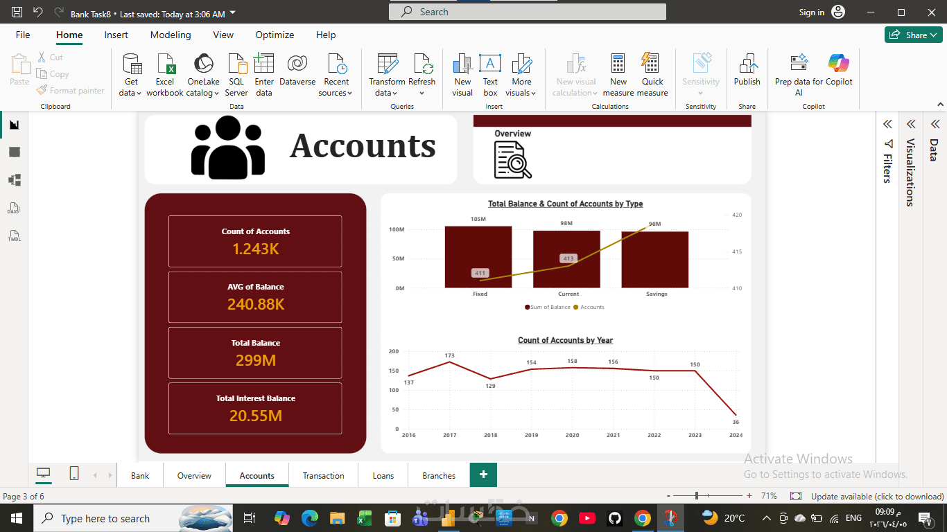Viewport: 947px width, 532px height.
Task: Connect to SQL Server
Action: (x=236, y=75)
